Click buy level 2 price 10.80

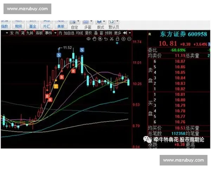(180, 100)
